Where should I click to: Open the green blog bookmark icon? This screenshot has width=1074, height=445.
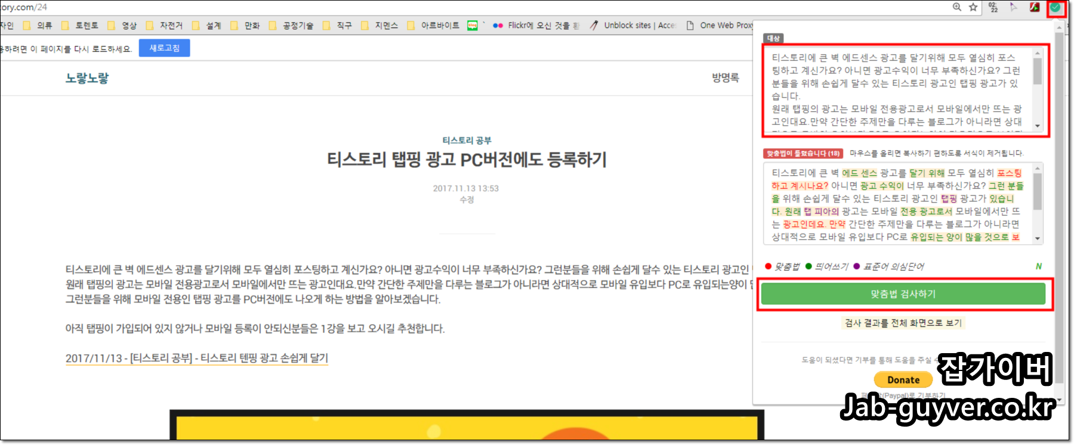[x=473, y=25]
